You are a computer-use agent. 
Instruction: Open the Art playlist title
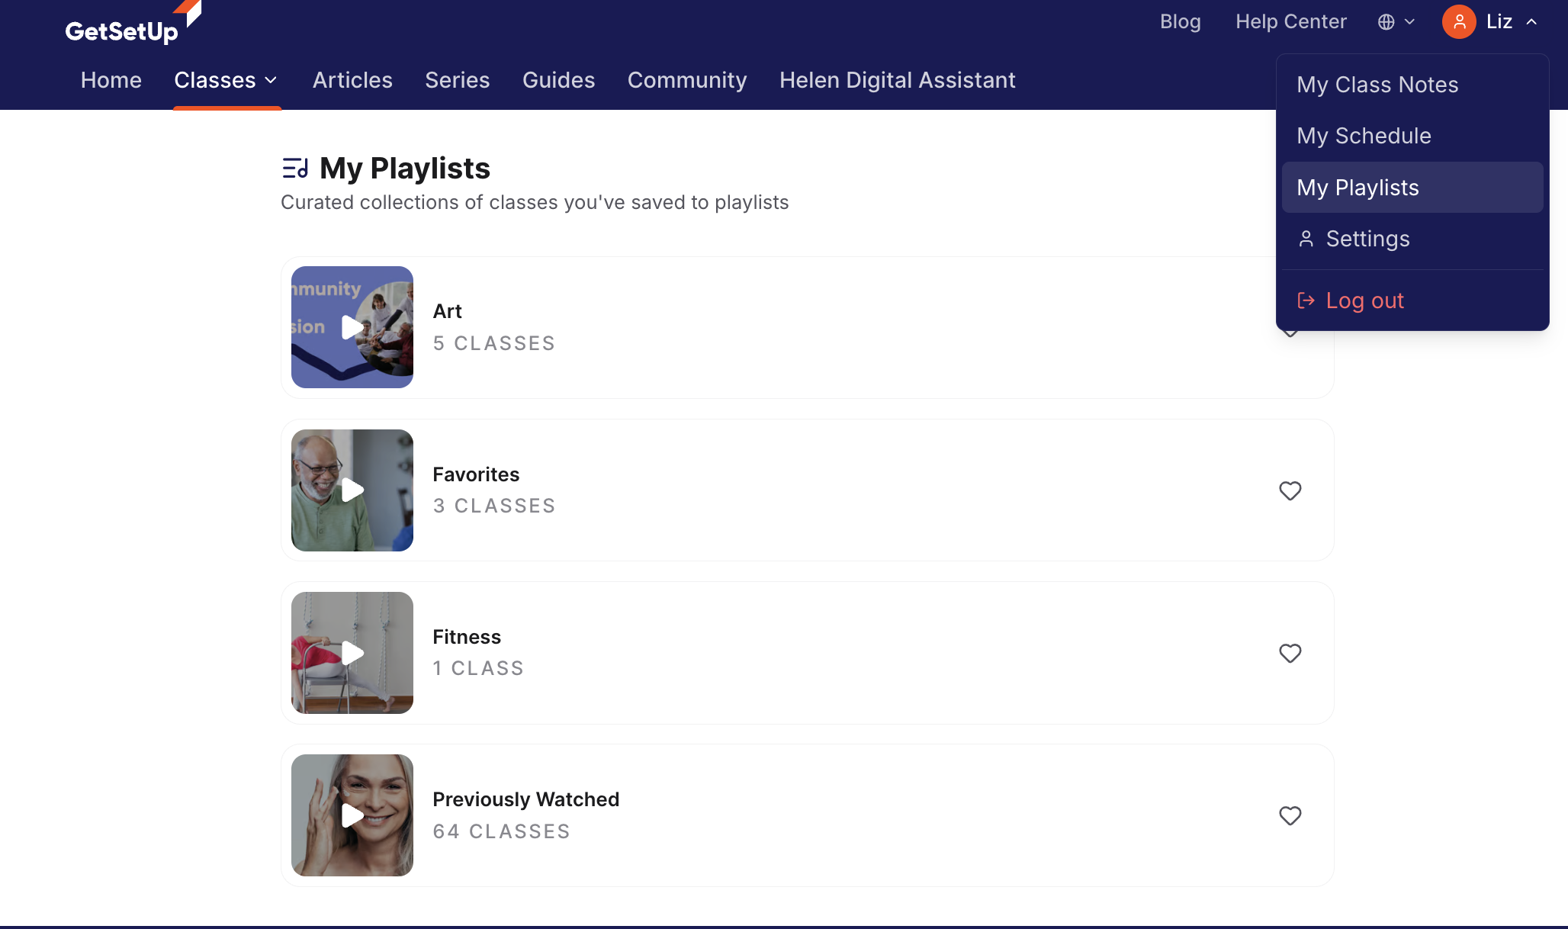(x=447, y=311)
